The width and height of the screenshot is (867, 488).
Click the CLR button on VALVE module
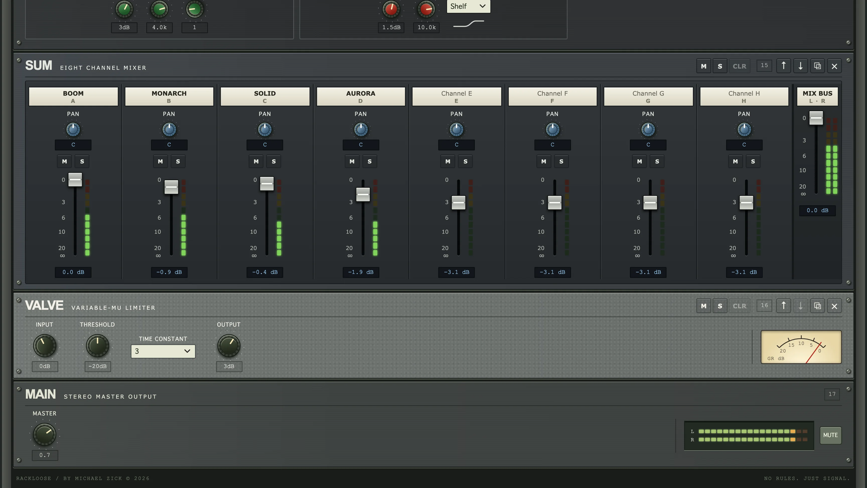740,306
